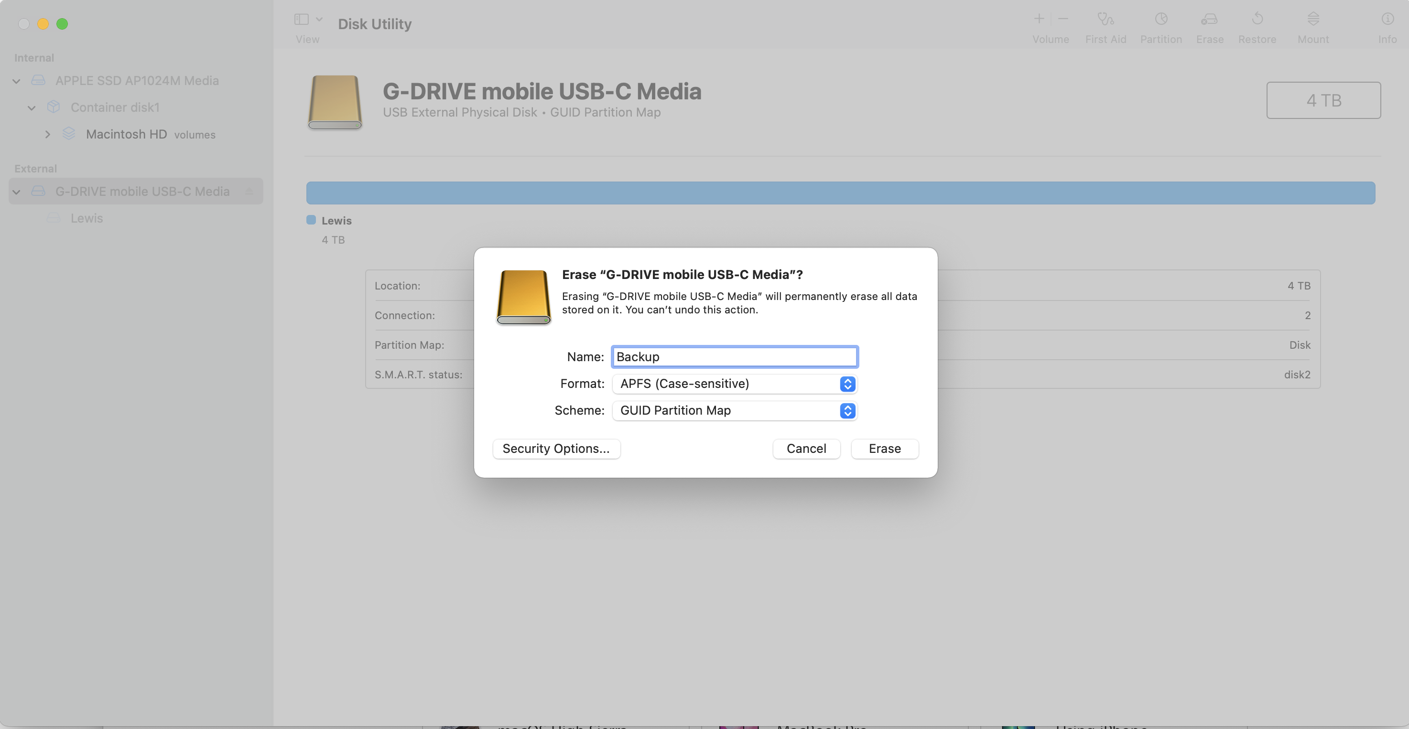Image resolution: width=1409 pixels, height=729 pixels.
Task: Confirm with the Erase button
Action: [884, 449]
